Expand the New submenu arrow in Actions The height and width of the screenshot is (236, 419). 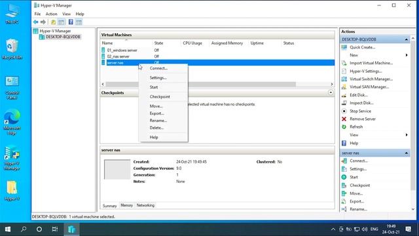407,55
